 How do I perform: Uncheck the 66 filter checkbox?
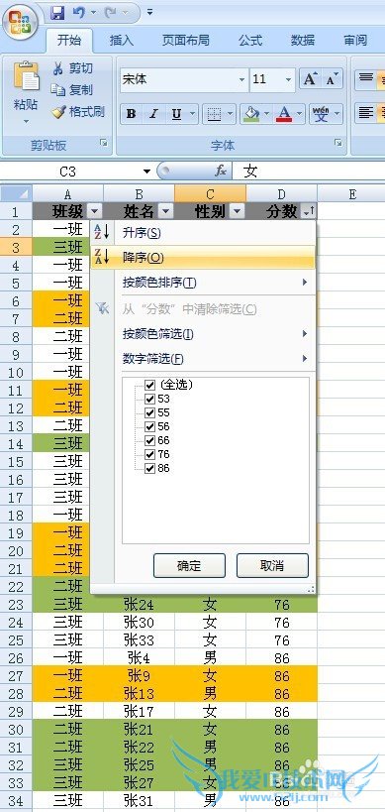149,440
